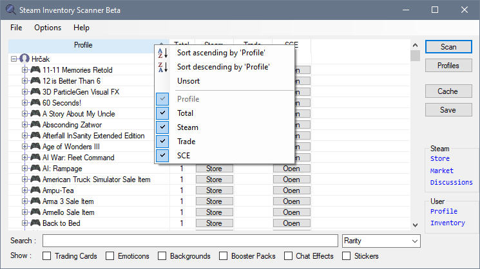Click the list scrollbar up arrow

click(415, 45)
